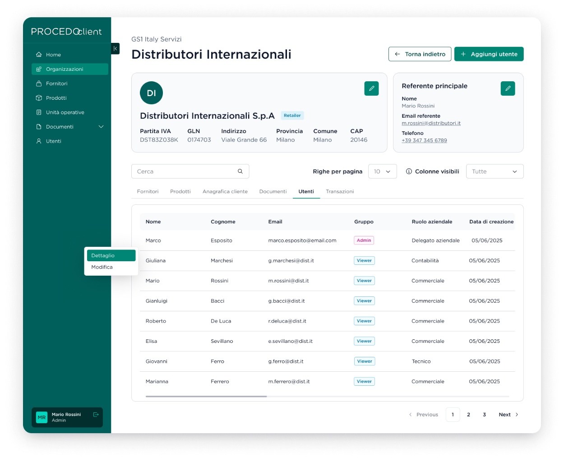Click the Utenti person icon
This screenshot has width=564, height=462.
tap(39, 141)
